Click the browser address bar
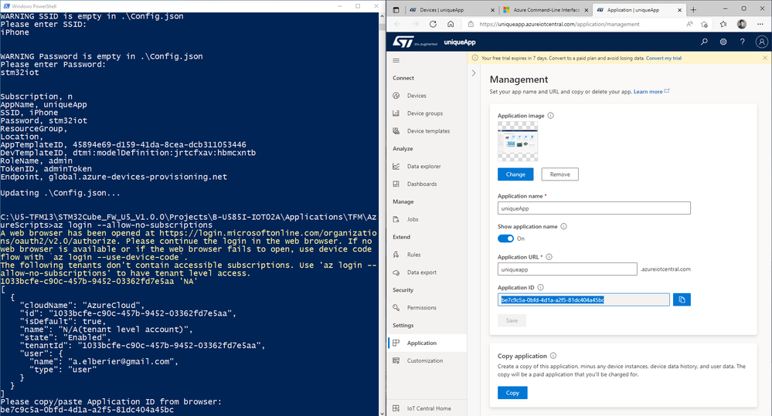The width and height of the screenshot is (772, 416). (x=576, y=24)
